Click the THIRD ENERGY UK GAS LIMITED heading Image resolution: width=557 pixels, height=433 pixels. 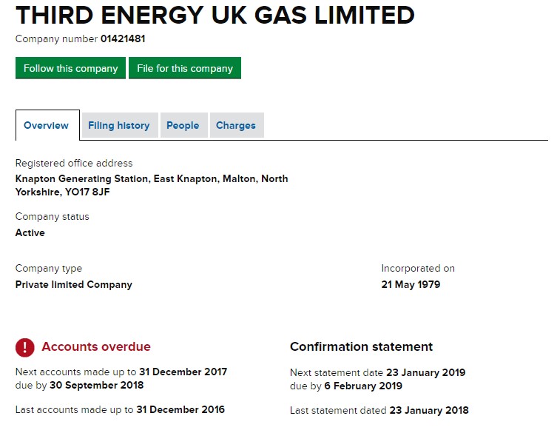(215, 15)
